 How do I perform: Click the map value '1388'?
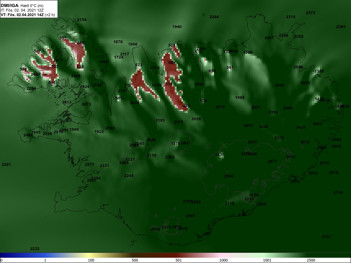[319, 71]
